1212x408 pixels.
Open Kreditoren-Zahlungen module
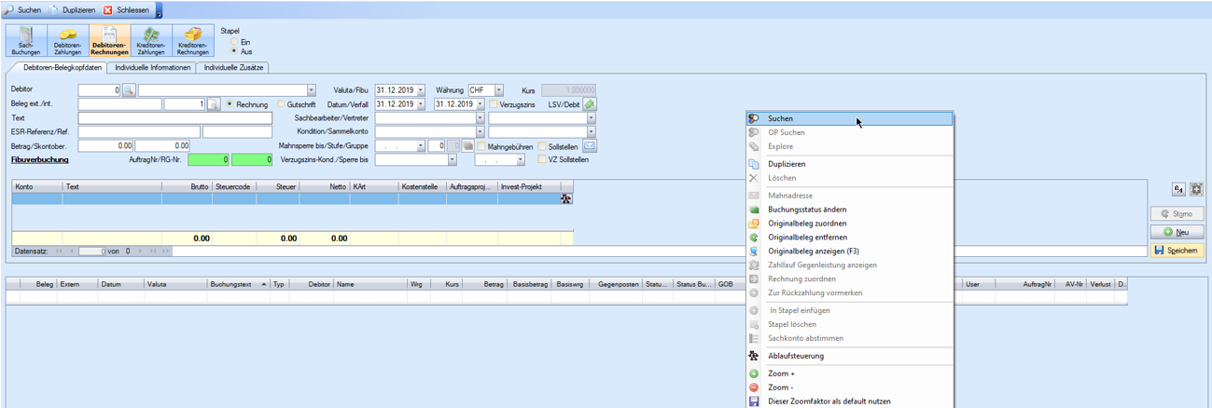pos(150,41)
